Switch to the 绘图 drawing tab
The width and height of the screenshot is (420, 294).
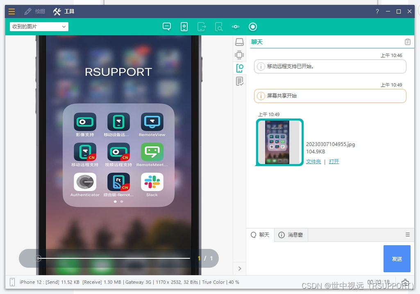pos(35,11)
